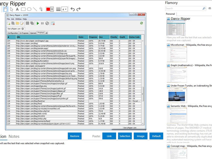Switch to the Notes tab

tap(14, 137)
